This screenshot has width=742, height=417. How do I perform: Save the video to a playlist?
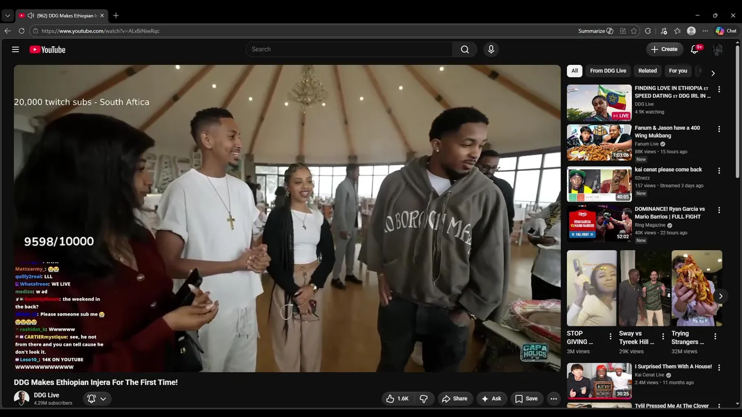[526, 398]
